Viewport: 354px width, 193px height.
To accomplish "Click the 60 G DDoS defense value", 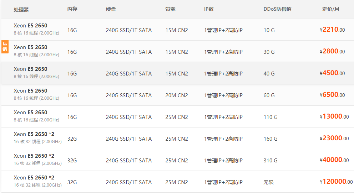I will pos(269,95).
